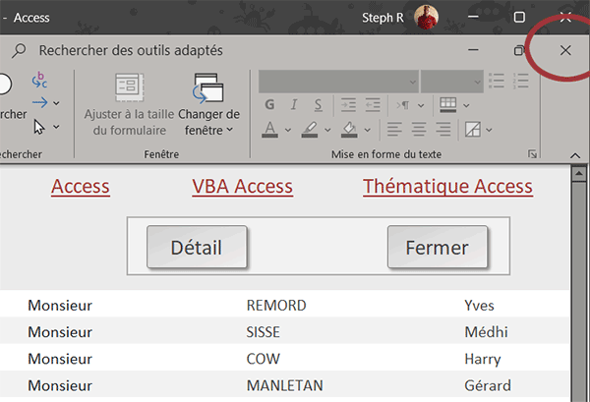This screenshot has height=402, width=590.
Task: Center the text alignment
Action: pyautogui.click(x=419, y=130)
